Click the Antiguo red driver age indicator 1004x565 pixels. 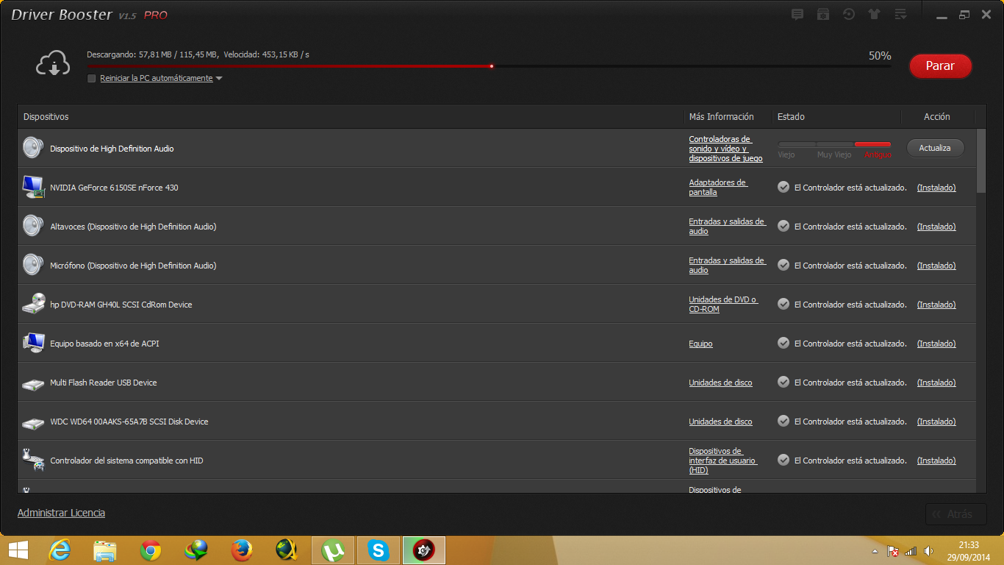pyautogui.click(x=872, y=145)
